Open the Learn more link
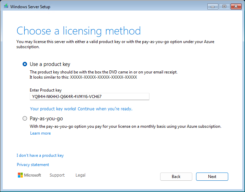 coord(40,133)
